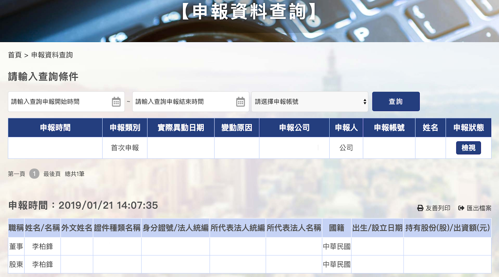Click the 友善列印 link text

[438, 208]
